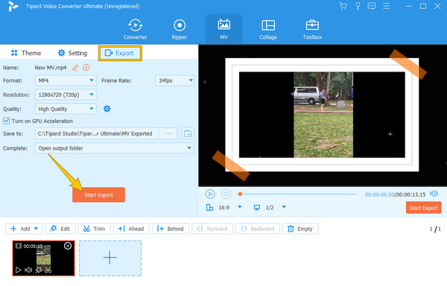Click the video preview frame
This screenshot has width=447, height=286.
click(322, 115)
